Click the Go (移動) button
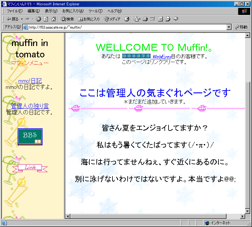 click(241, 27)
